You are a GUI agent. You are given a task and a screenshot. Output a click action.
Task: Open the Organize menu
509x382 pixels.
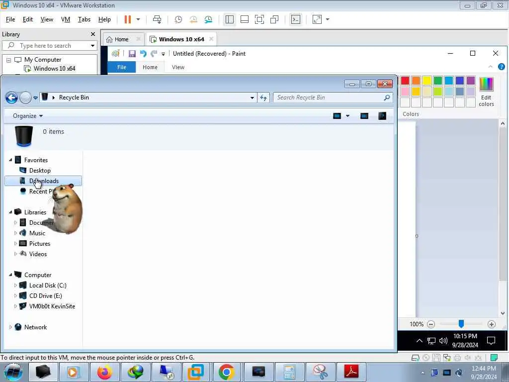pyautogui.click(x=28, y=116)
